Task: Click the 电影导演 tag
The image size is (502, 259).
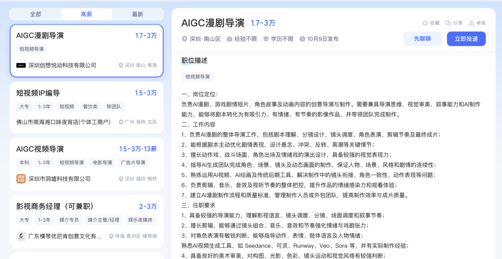Action: [102, 162]
